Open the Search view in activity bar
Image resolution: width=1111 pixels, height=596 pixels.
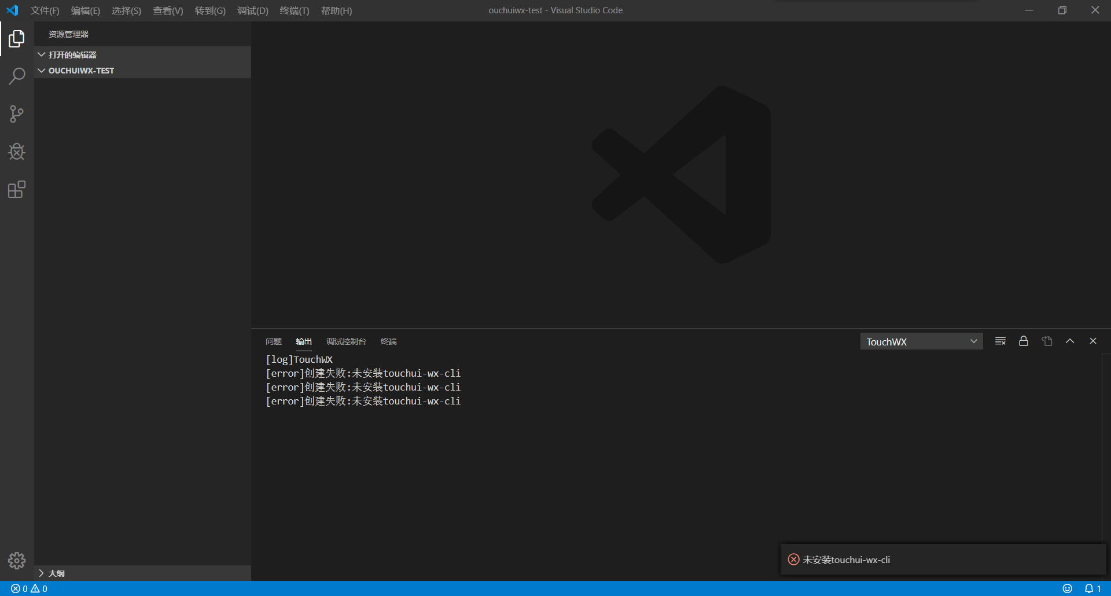pos(17,76)
